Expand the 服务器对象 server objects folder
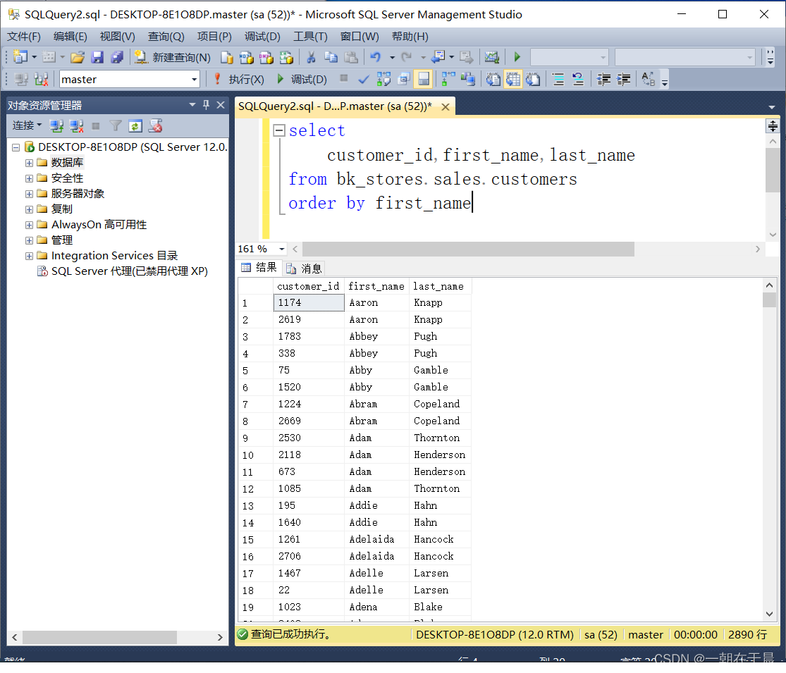Viewport: 786px width, 673px height. tap(29, 194)
